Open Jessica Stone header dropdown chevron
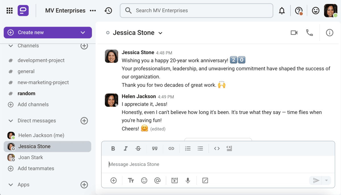Screen dimensions: 341x195 (160, 33)
